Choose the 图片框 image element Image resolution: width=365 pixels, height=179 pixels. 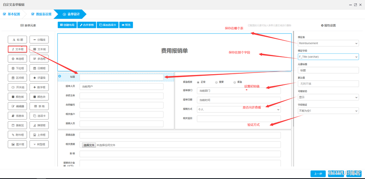[x=18, y=145]
